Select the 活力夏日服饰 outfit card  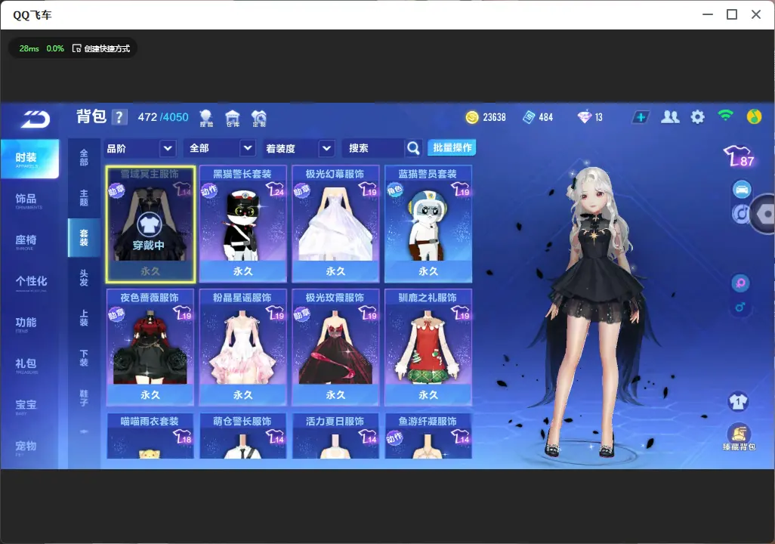pyautogui.click(x=335, y=436)
